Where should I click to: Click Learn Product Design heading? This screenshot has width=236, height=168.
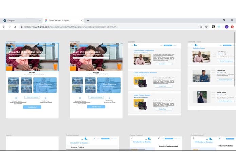(x=142, y=95)
